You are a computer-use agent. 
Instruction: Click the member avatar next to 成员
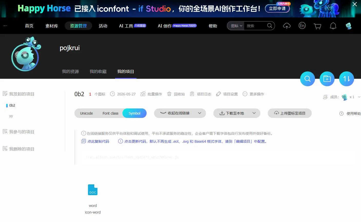click(345, 97)
